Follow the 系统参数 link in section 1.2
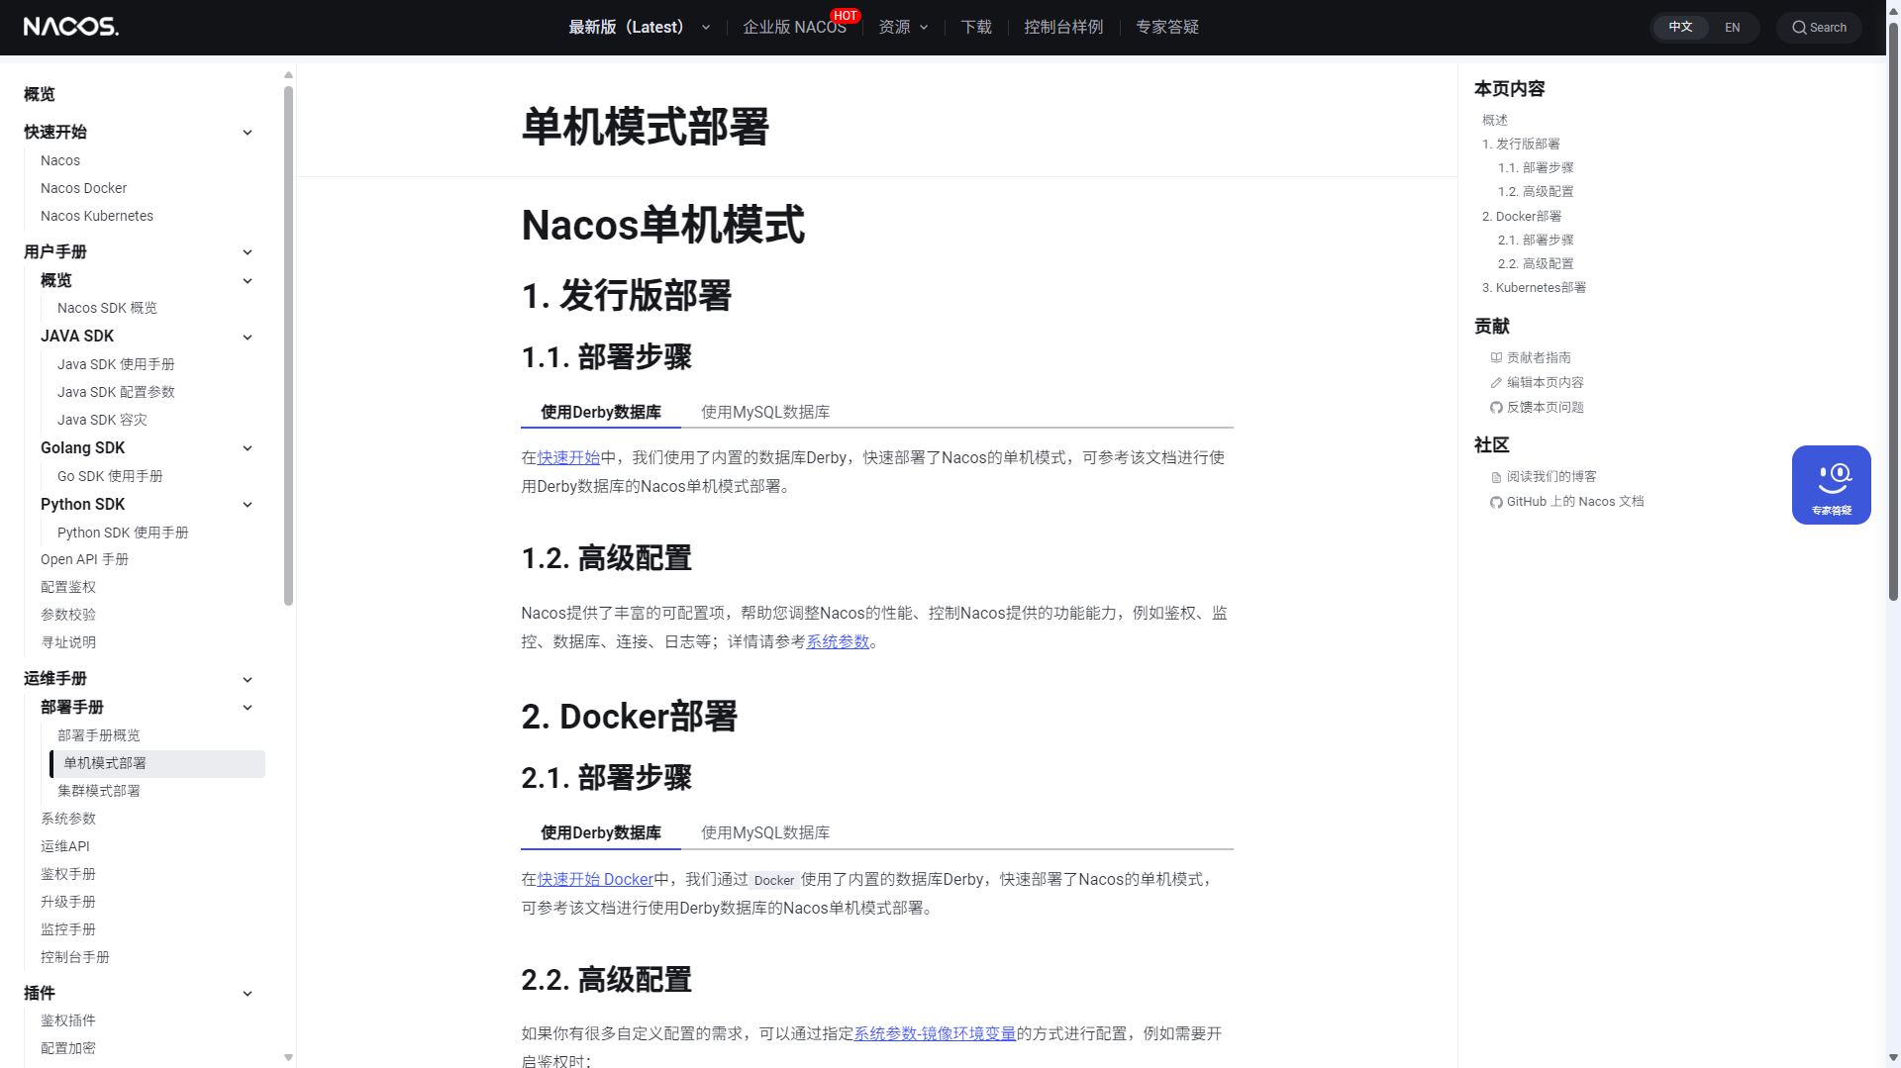 pos(838,641)
